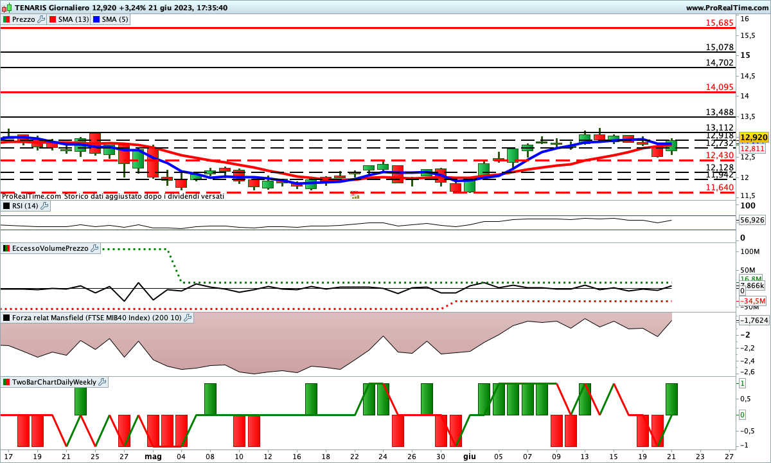This screenshot has height=463, width=771.
Task: Click the 15,685 resistance level label
Action: click(x=720, y=23)
